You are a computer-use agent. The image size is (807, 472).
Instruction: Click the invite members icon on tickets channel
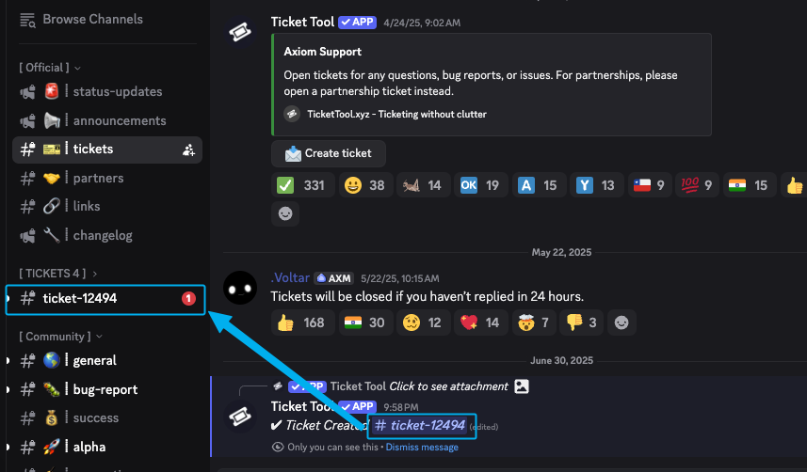tap(188, 149)
